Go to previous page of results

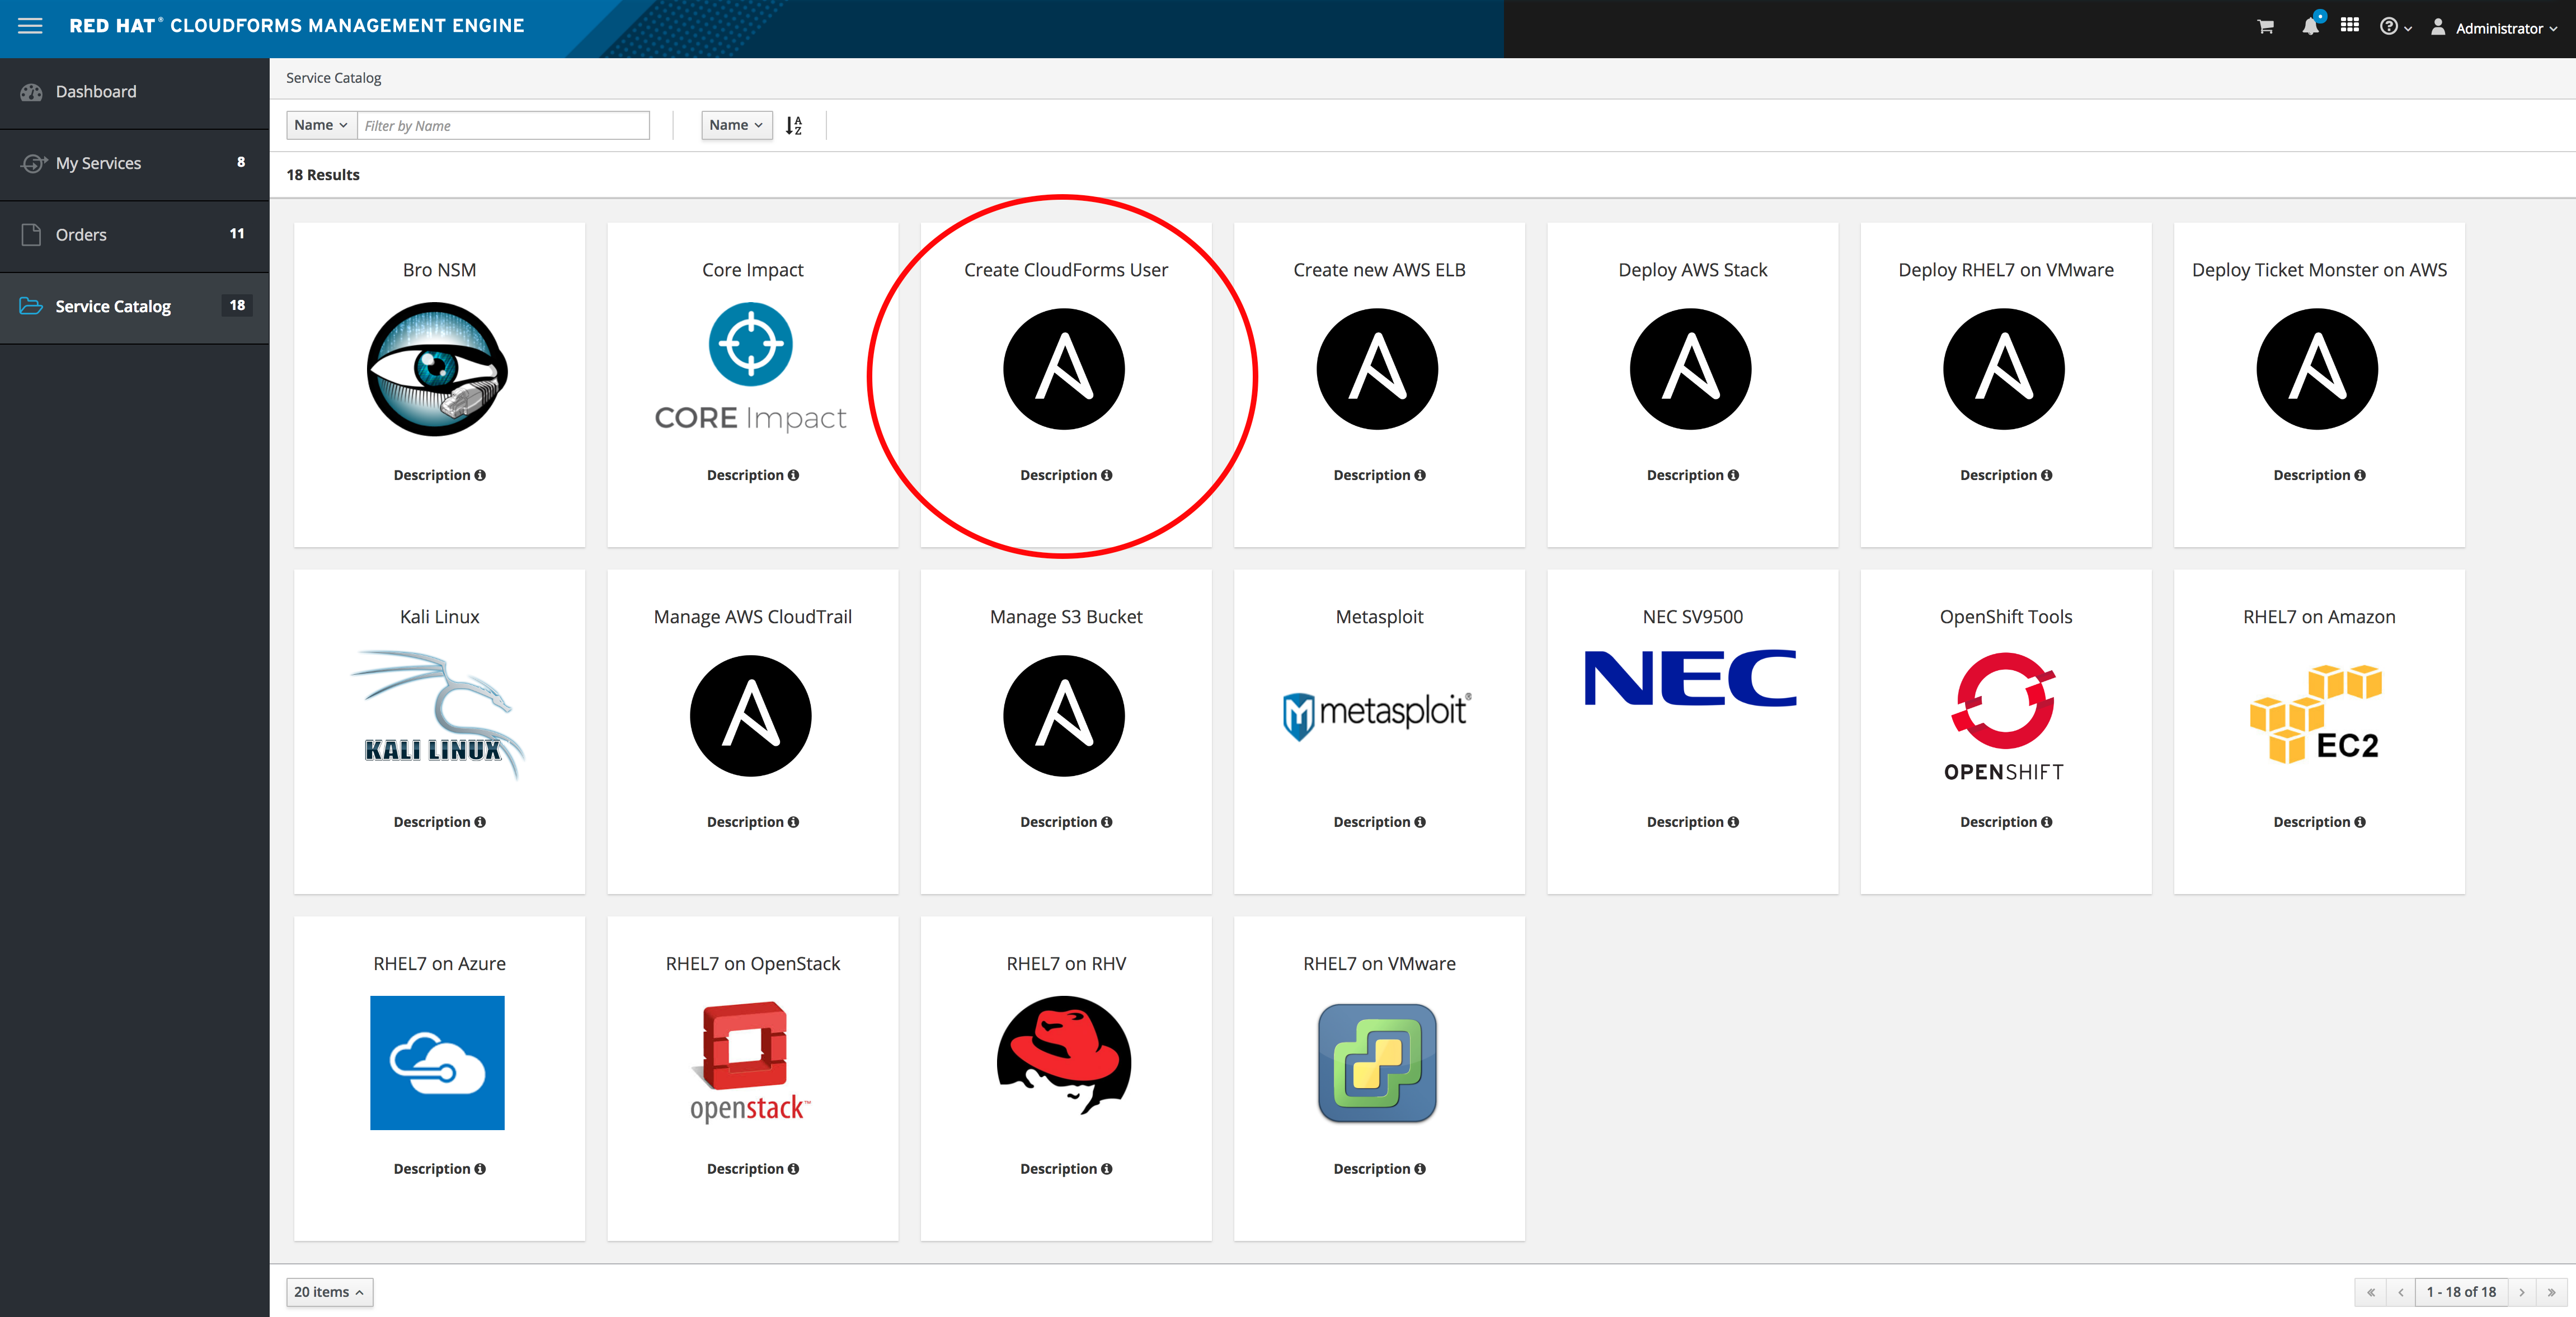[x=2401, y=1292]
